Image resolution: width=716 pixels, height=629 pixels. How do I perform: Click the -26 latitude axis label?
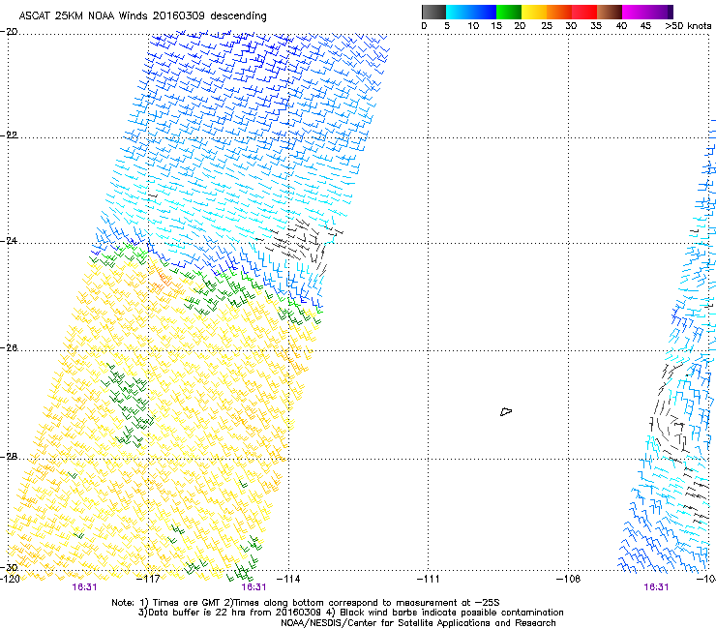click(9, 348)
